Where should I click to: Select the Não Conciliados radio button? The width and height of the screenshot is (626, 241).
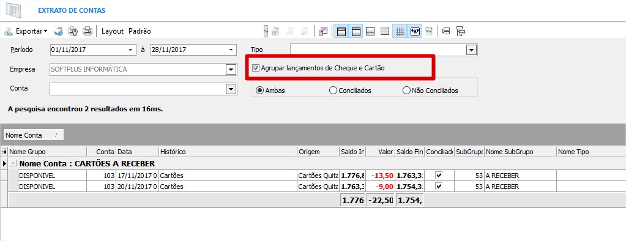[x=406, y=91]
